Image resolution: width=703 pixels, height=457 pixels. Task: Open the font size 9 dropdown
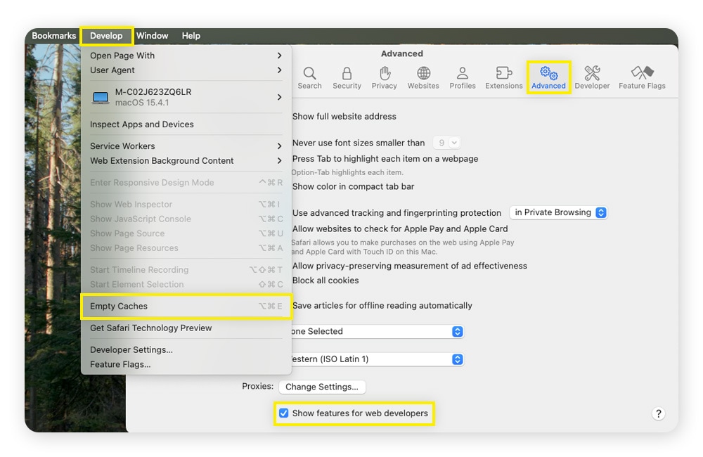tap(446, 143)
